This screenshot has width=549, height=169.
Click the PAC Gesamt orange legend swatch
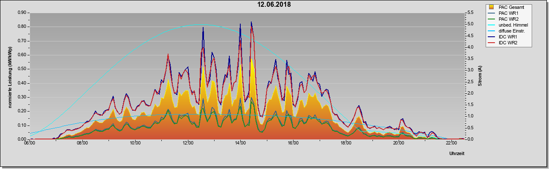(x=492, y=7)
